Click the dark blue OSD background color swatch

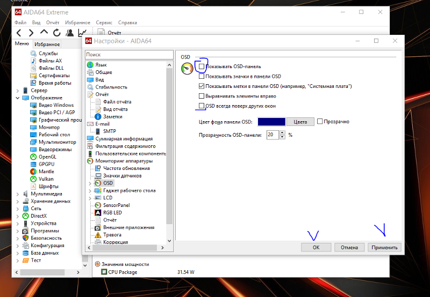pos(271,122)
